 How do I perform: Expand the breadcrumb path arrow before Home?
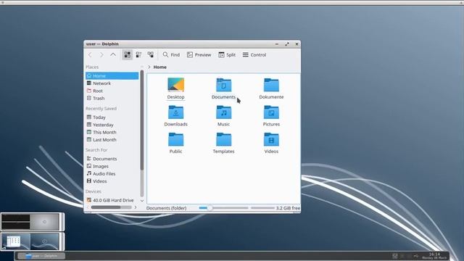click(149, 67)
